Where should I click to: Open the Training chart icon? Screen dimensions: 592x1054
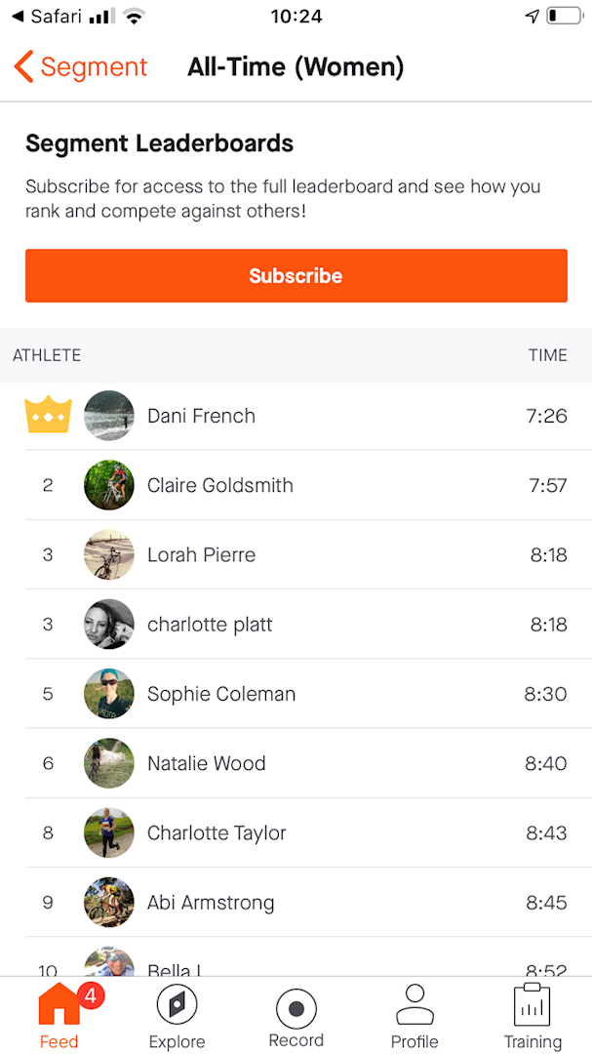[x=533, y=1005]
